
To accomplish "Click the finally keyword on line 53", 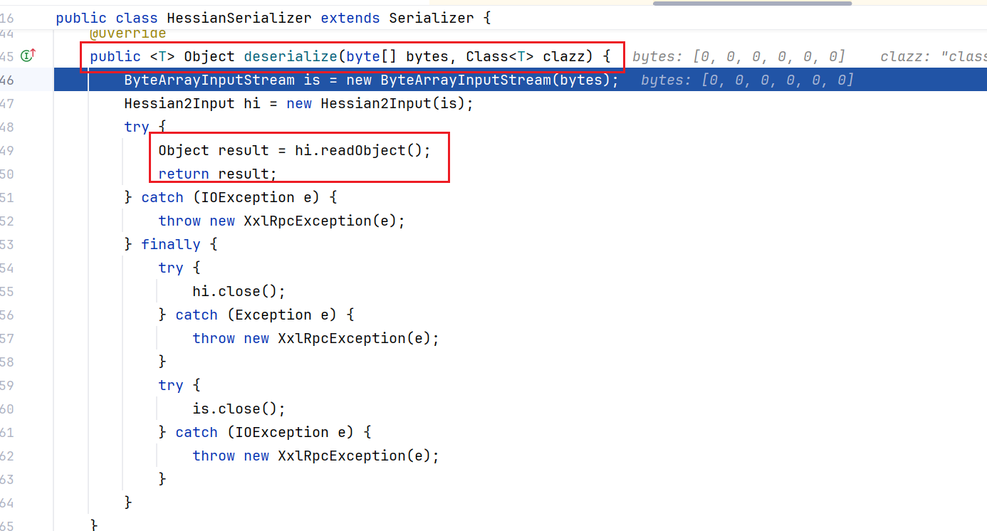I will pyautogui.click(x=171, y=244).
